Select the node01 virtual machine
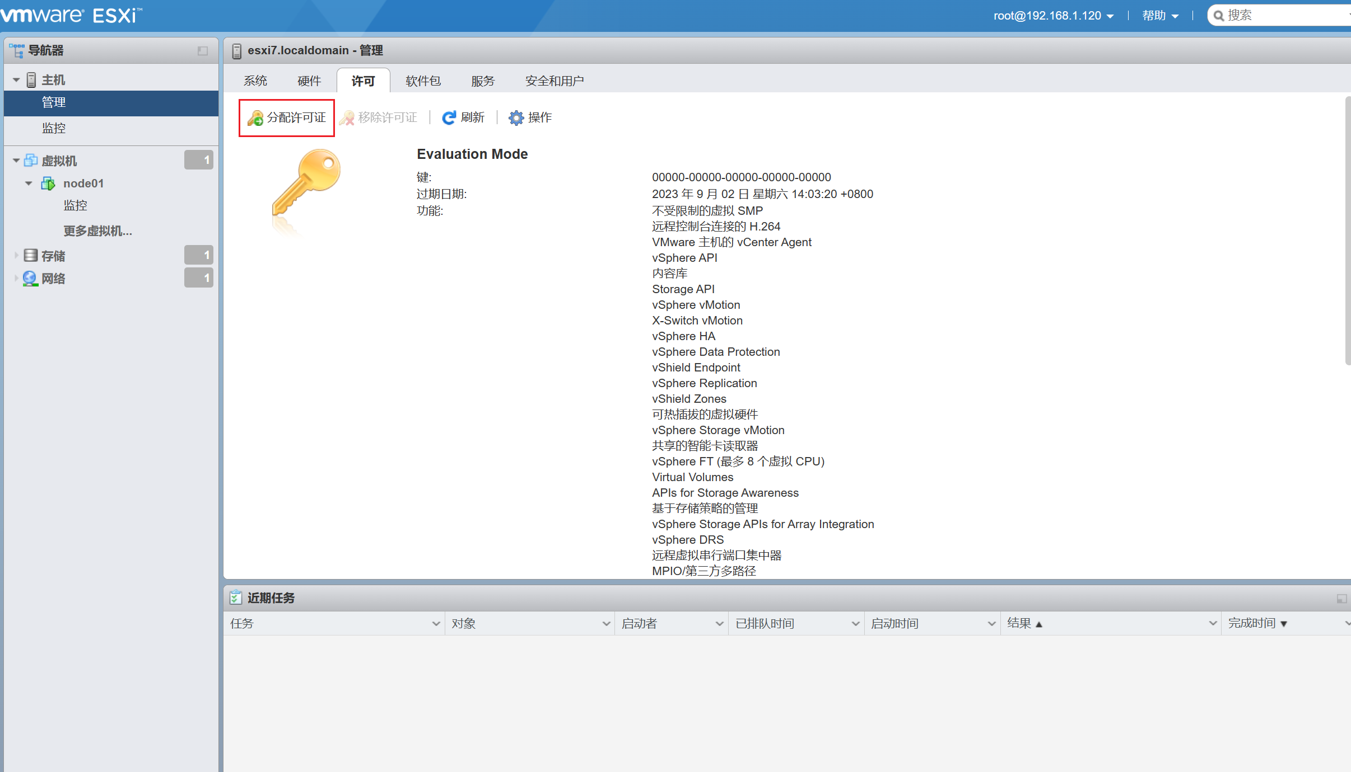The height and width of the screenshot is (772, 1351). pyautogui.click(x=83, y=183)
